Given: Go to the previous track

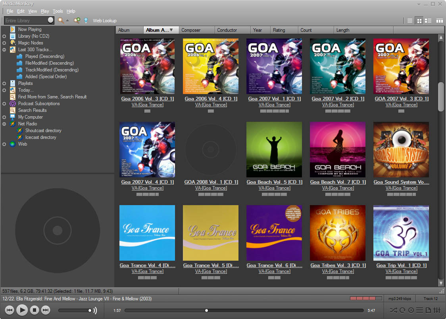Looking at the screenshot, I should coord(10,310).
